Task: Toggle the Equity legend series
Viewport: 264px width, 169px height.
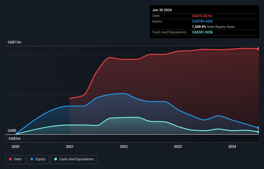Action: click(38, 159)
